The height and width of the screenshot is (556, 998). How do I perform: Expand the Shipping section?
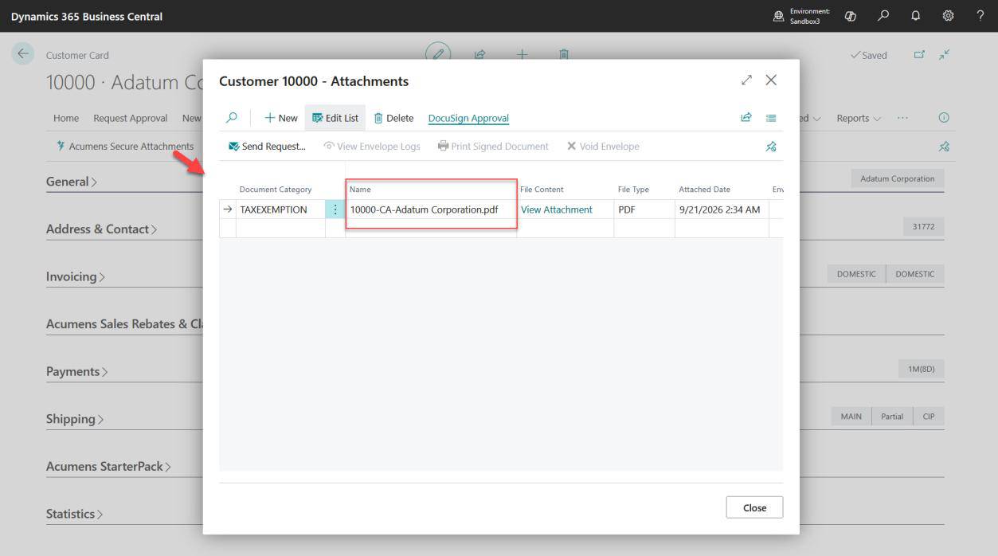(75, 419)
